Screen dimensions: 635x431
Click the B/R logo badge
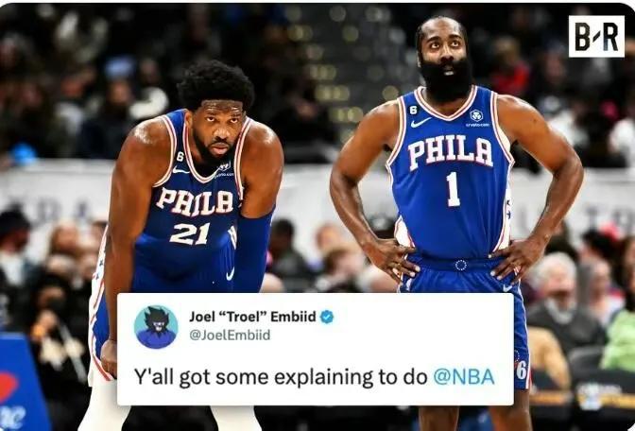tap(596, 37)
